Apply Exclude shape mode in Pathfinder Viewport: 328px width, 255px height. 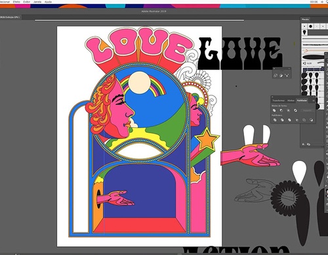[295, 110]
